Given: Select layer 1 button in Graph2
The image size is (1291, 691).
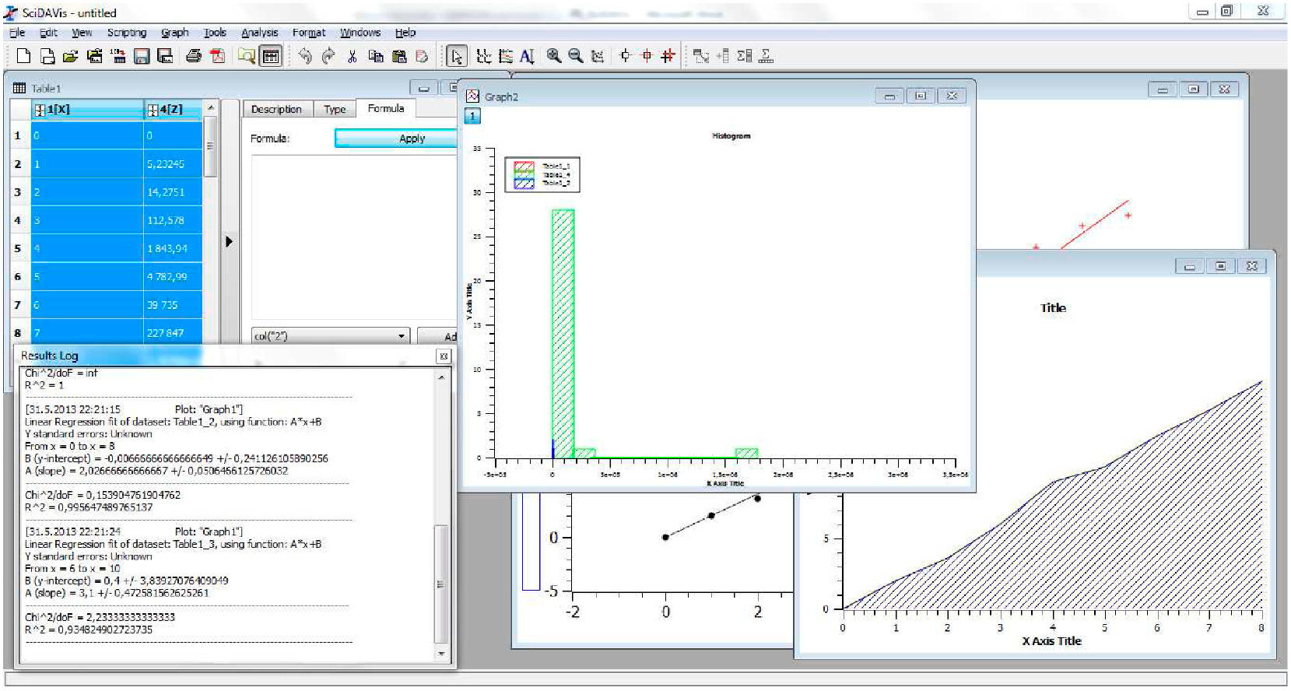Looking at the screenshot, I should (x=472, y=117).
